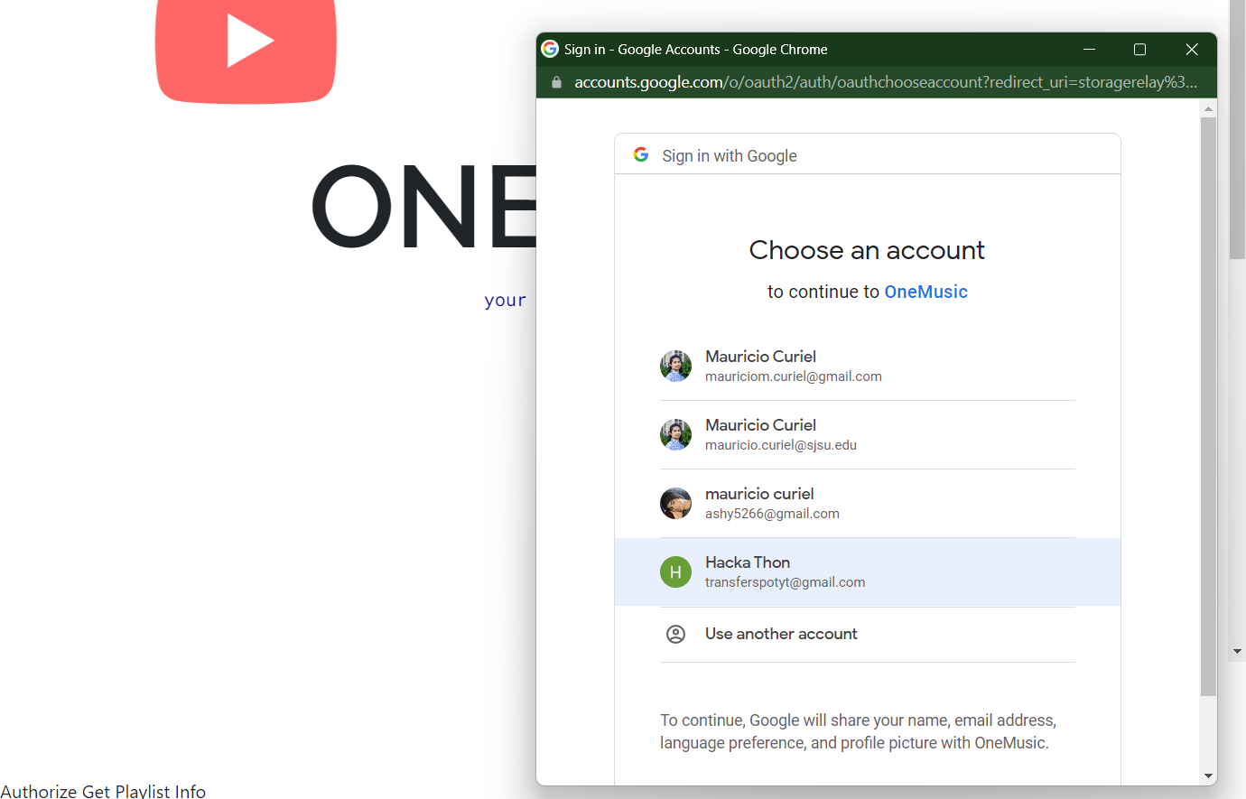Click the popup scrollbar up arrow
Viewport: 1246px width, 799px height.
1208,108
